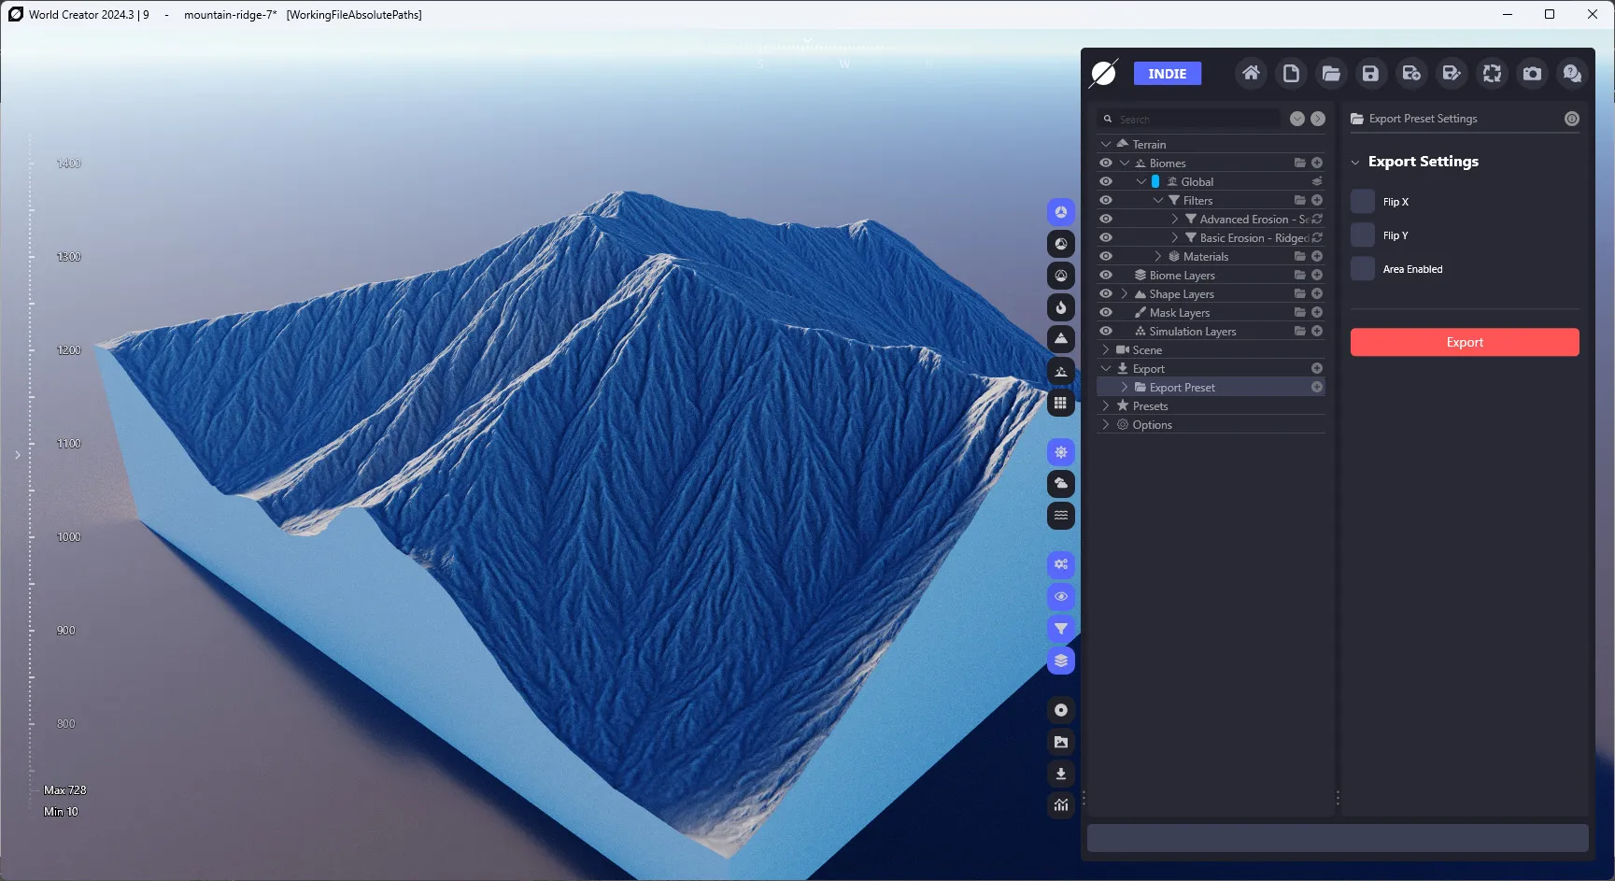This screenshot has width=1615, height=881.
Task: Toggle the clouds icon in the viewport sidebar
Action: pos(1061,484)
